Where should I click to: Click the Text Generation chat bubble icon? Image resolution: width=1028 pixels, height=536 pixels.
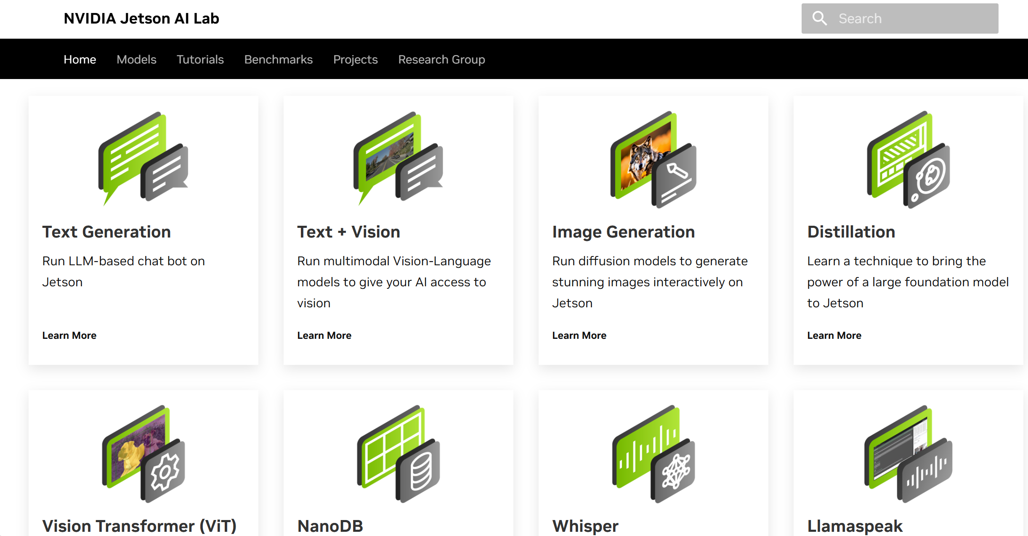pos(143,160)
